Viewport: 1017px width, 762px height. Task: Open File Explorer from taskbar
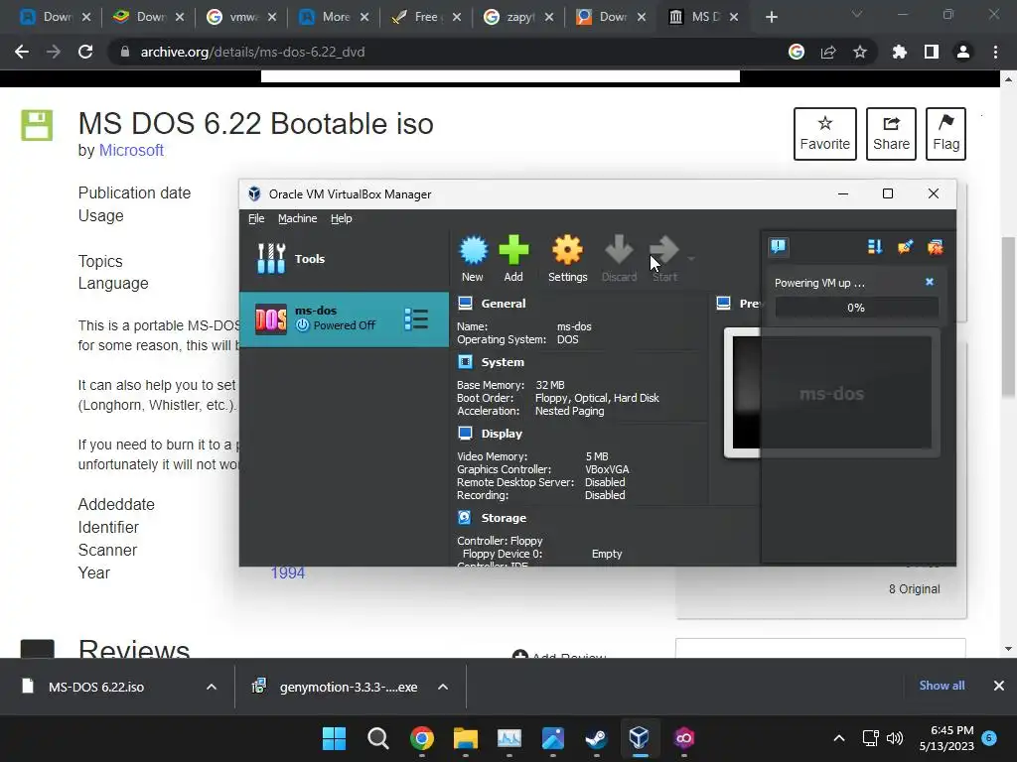click(465, 738)
